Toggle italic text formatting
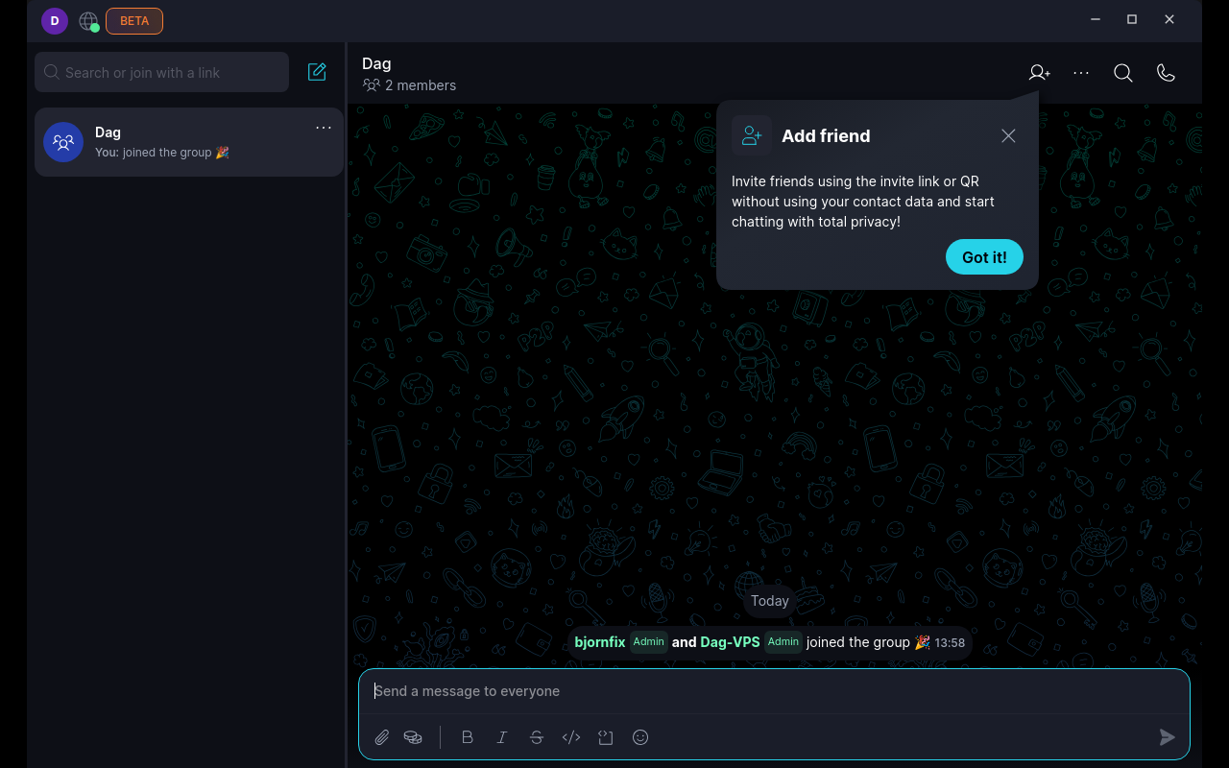1229x768 pixels. coord(502,737)
